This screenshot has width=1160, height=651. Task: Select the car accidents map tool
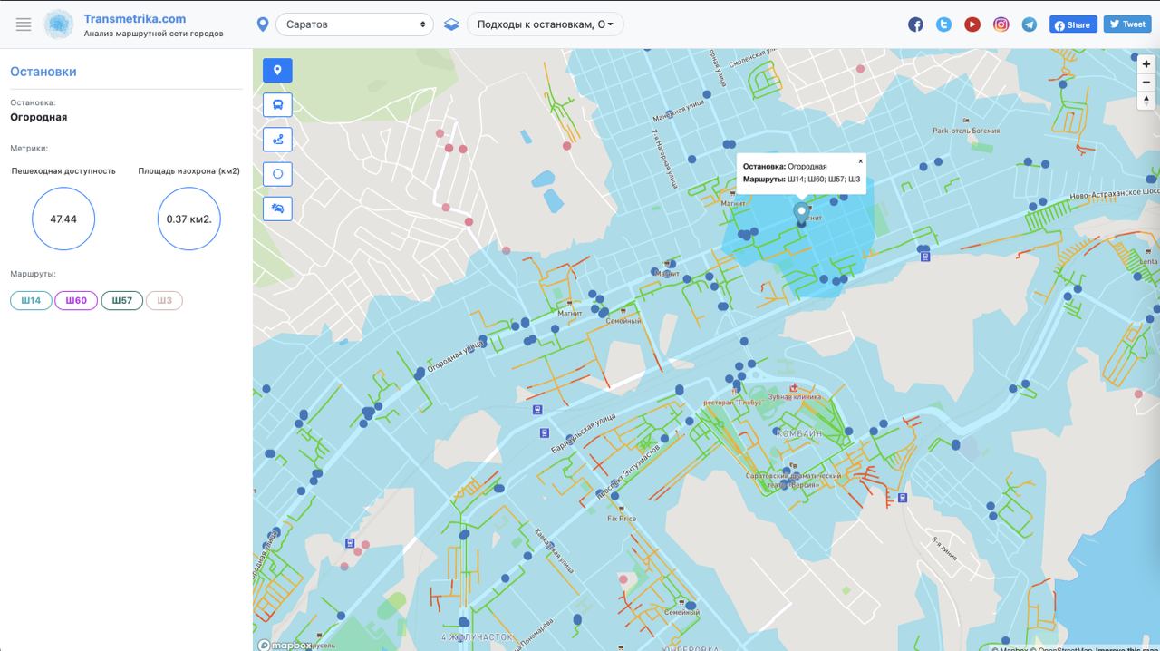[x=277, y=208]
